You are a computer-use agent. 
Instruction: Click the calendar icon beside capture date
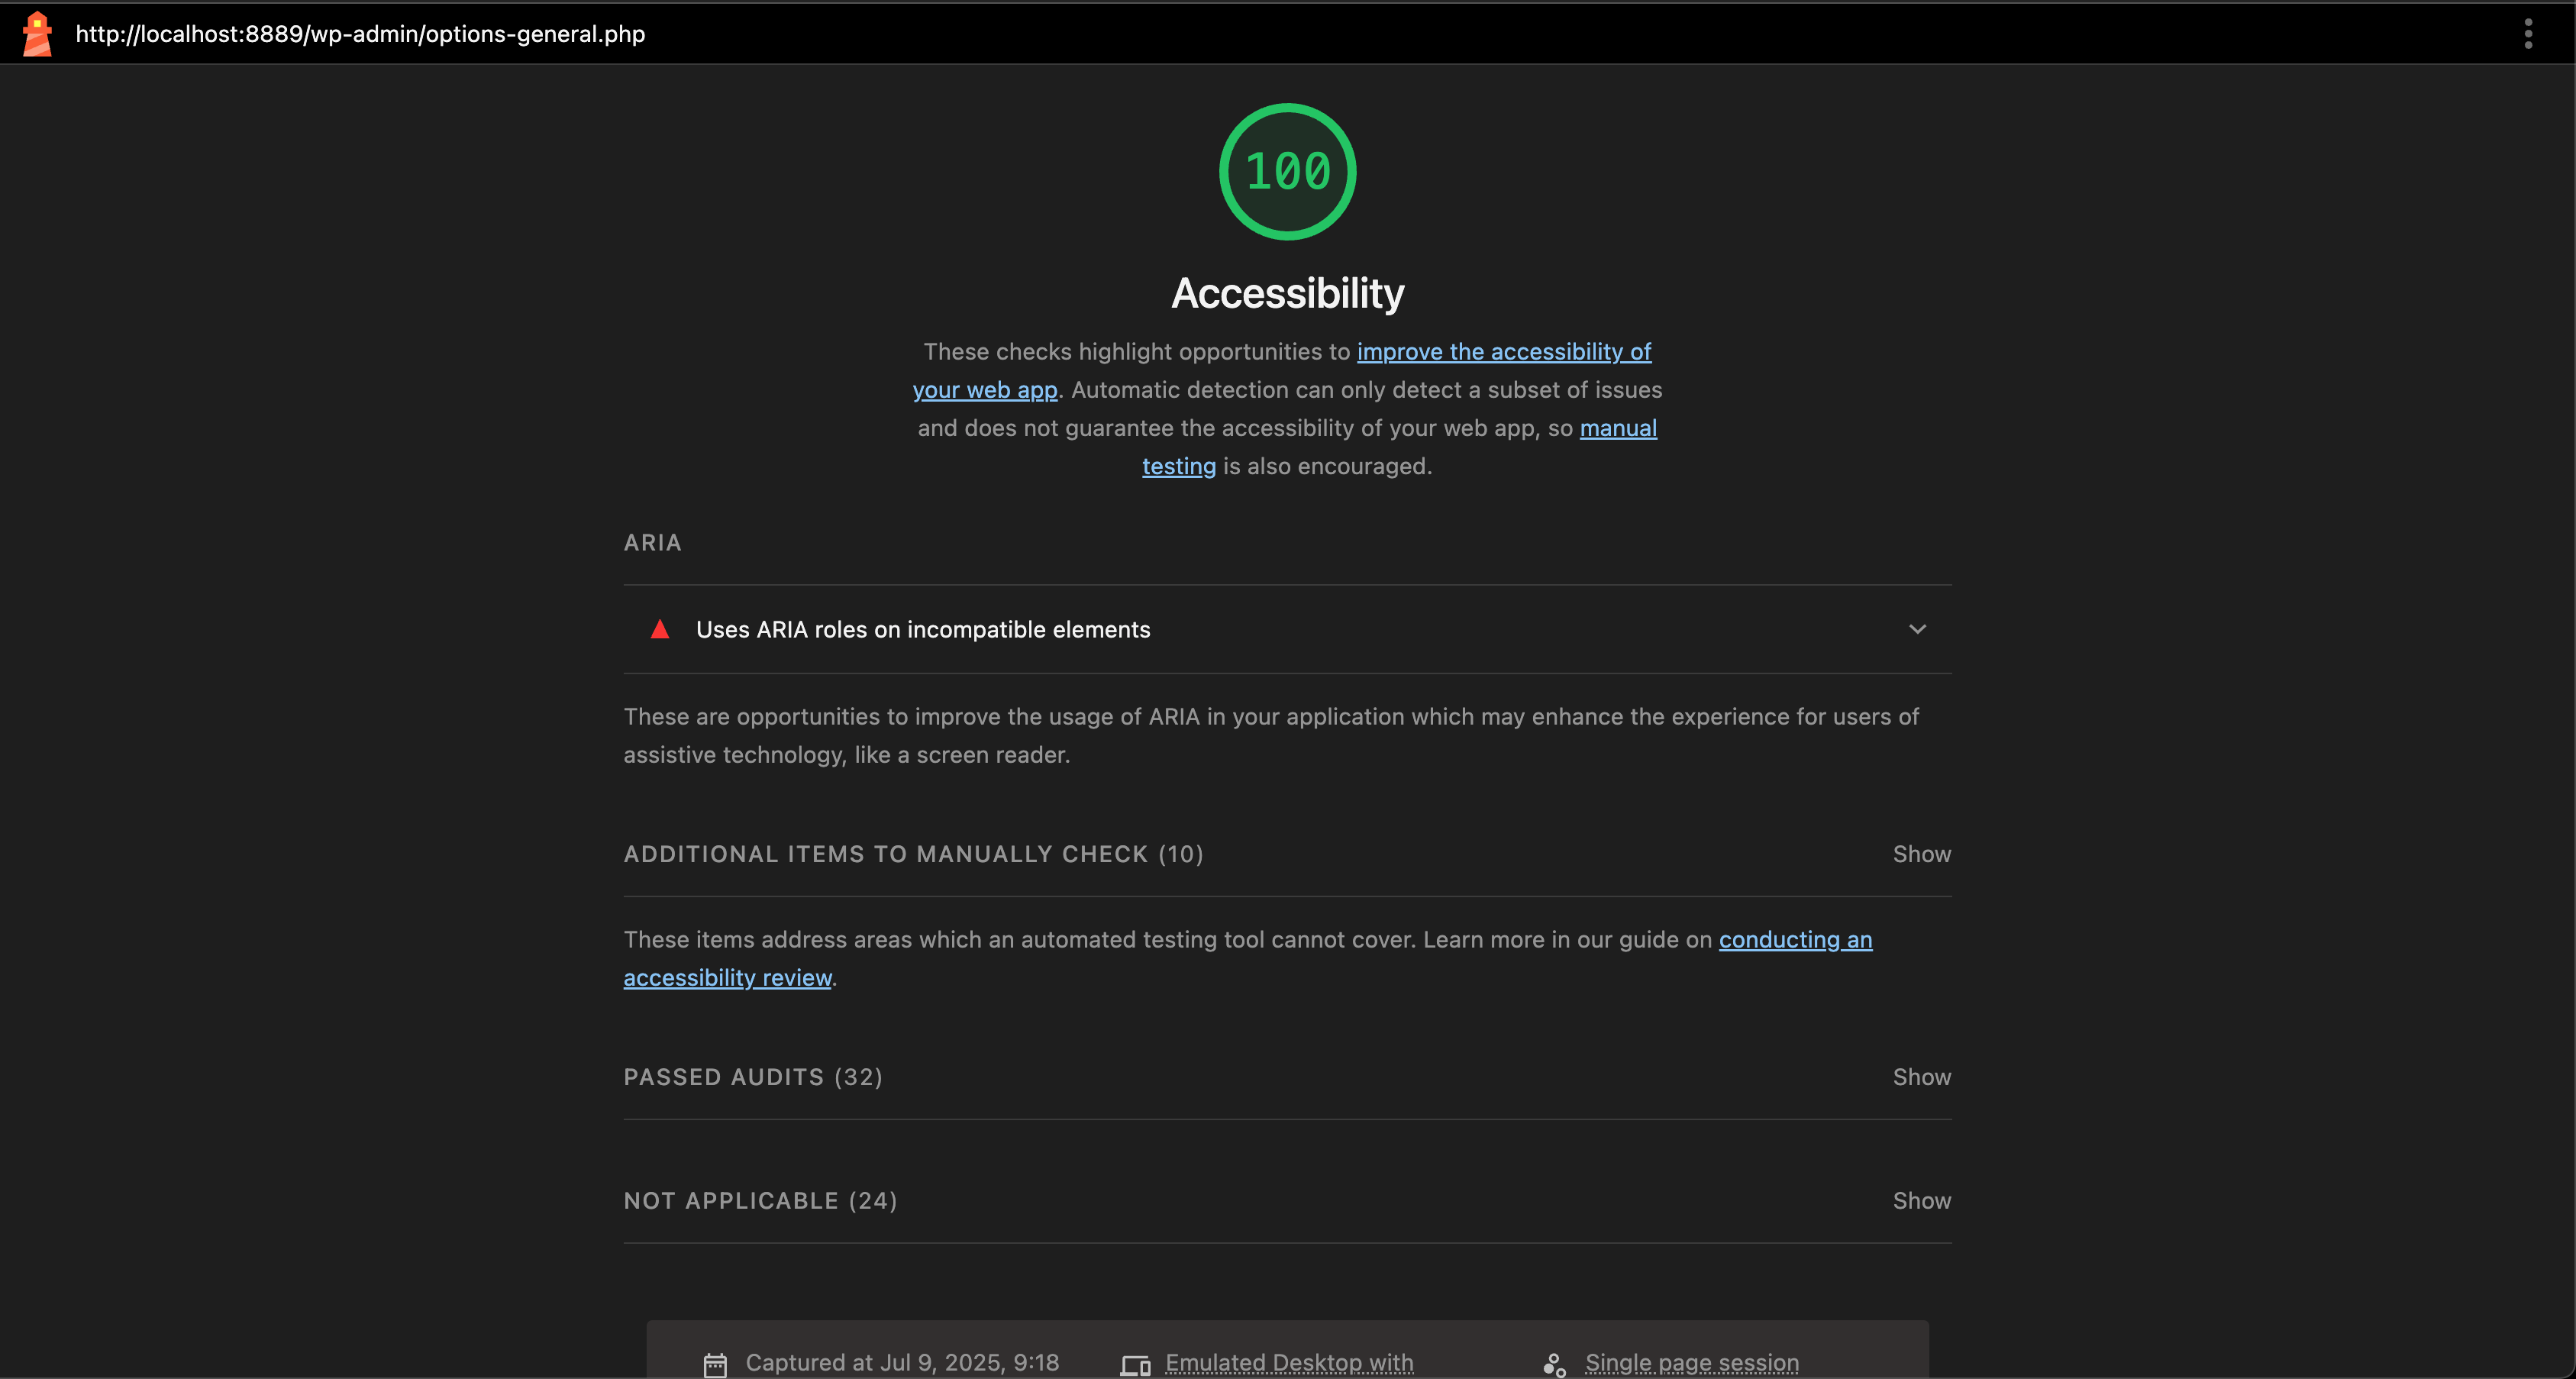[x=715, y=1364]
